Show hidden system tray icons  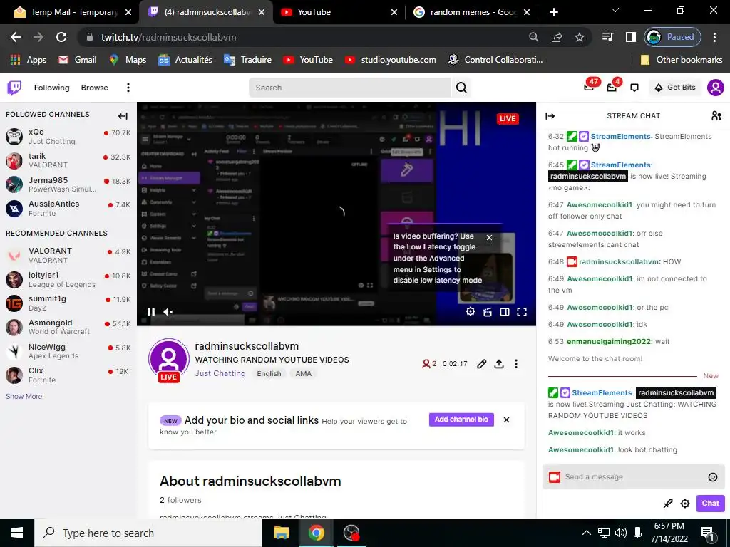587,533
